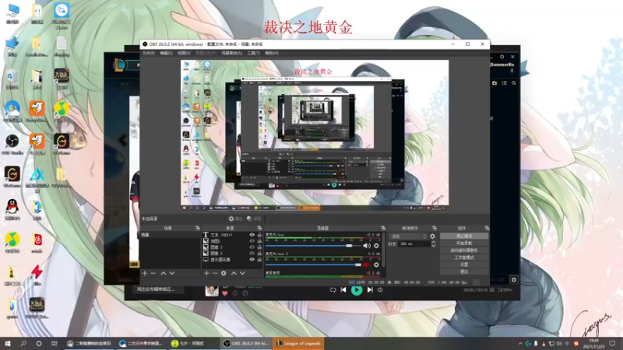
Task: Toggle lock on 图像 3 source
Action: click(259, 247)
